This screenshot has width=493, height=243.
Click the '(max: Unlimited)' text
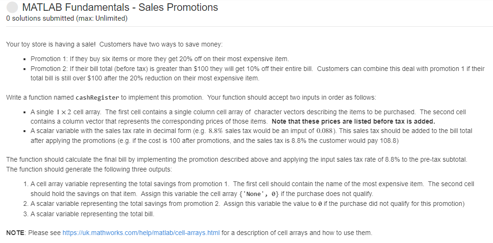[101, 18]
